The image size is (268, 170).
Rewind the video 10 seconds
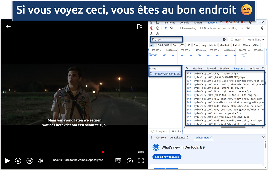(19, 161)
